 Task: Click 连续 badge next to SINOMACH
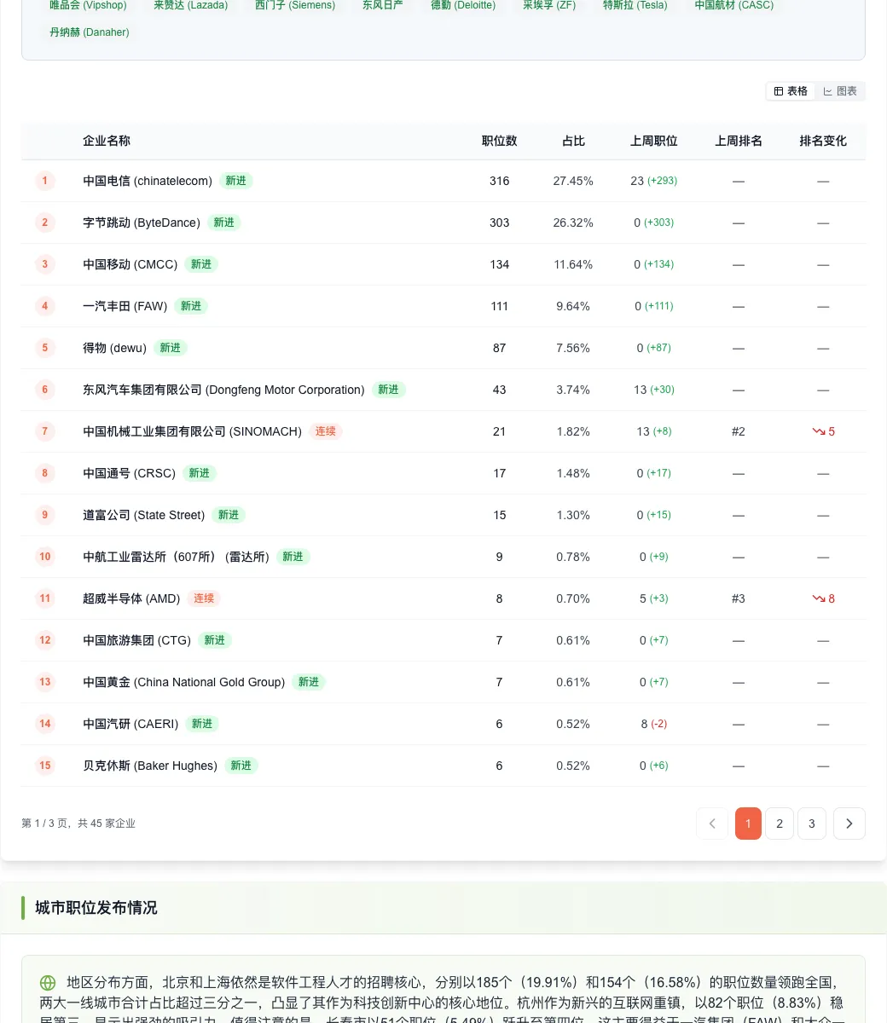[326, 431]
